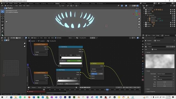
Task: Select the Scale tool in viewport toolbar
Action: coord(2,25)
